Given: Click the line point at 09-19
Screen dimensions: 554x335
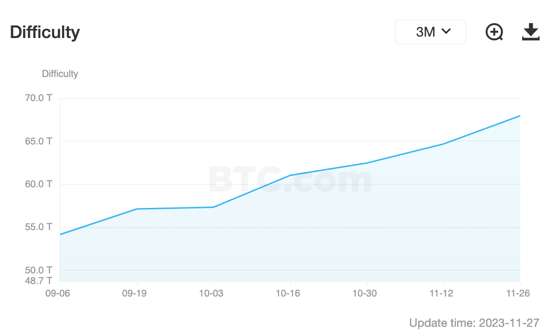Looking at the screenshot, I should [137, 209].
